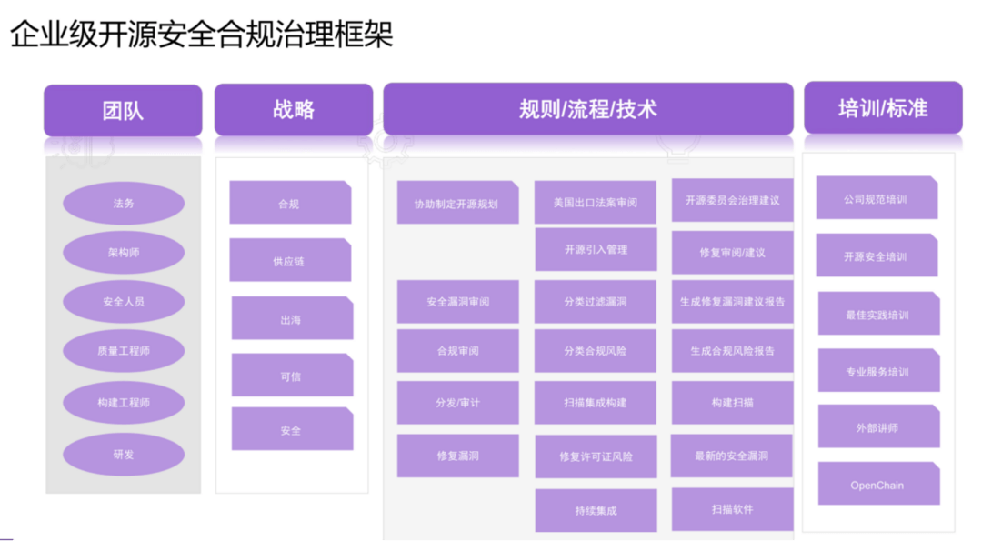Select the 质量工程师 oval
Screen dimensions: 982x541
tap(124, 351)
